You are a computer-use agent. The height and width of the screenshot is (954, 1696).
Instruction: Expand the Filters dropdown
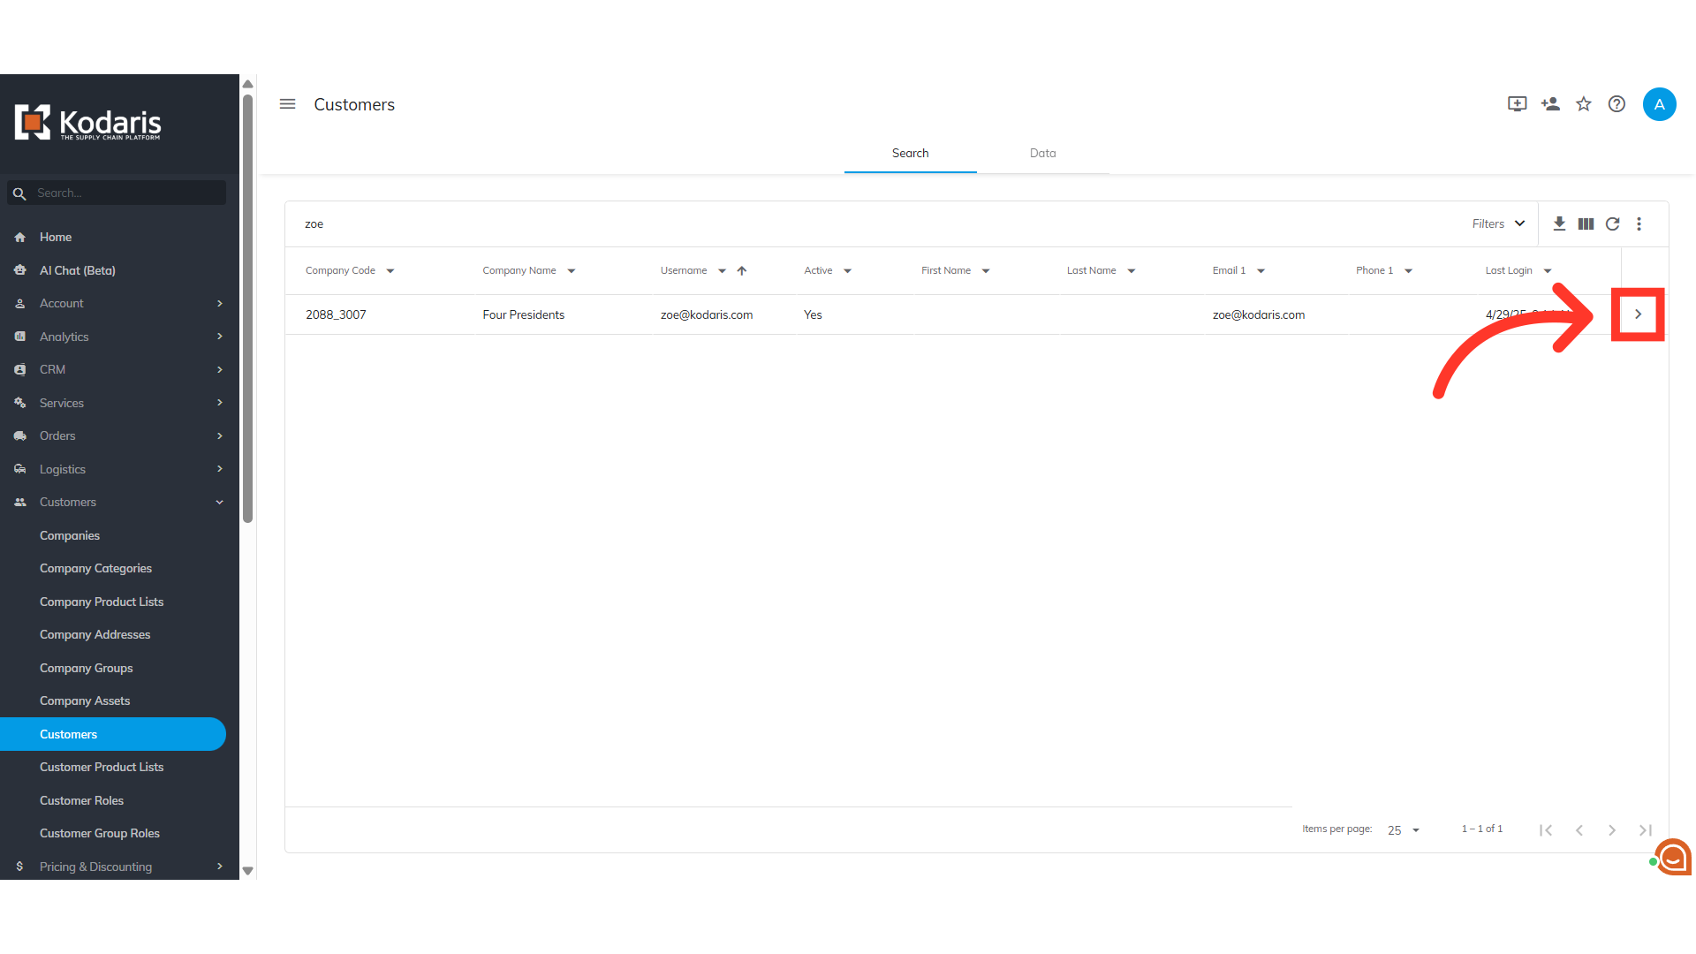tap(1498, 224)
